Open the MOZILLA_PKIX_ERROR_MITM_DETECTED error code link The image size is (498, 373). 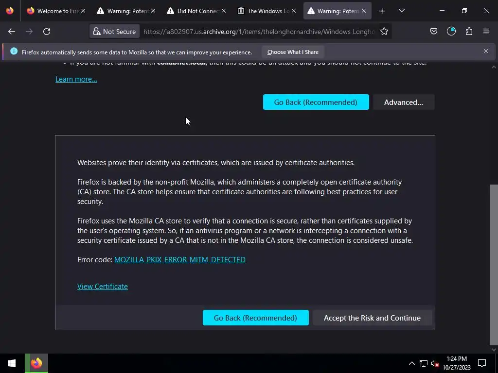coord(180,260)
